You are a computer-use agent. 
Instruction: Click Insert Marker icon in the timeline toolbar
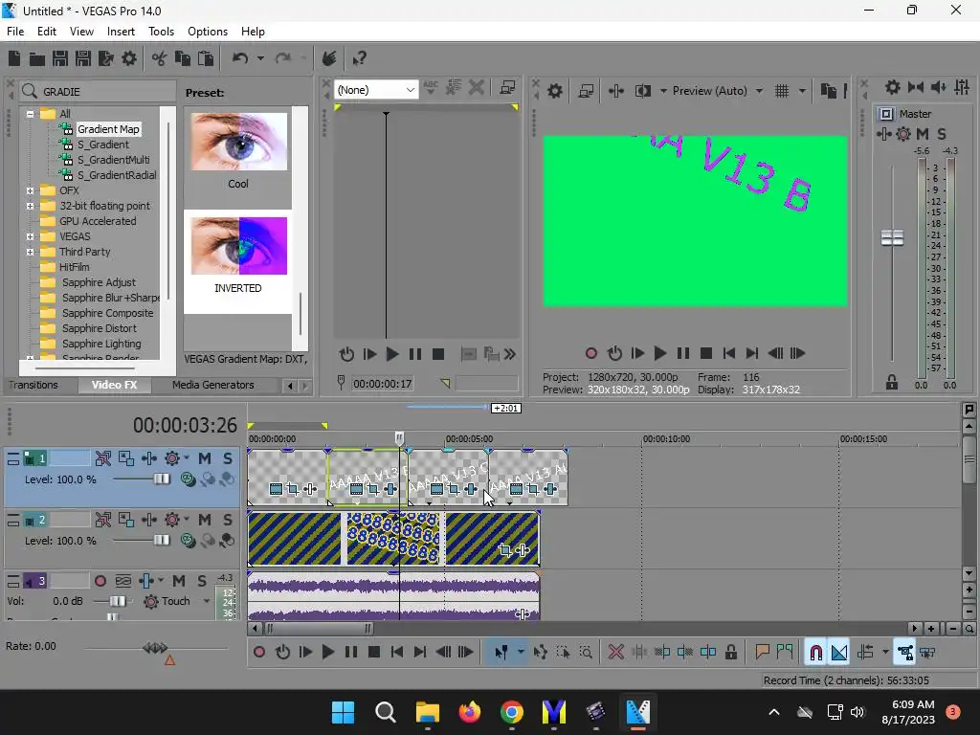[762, 653]
